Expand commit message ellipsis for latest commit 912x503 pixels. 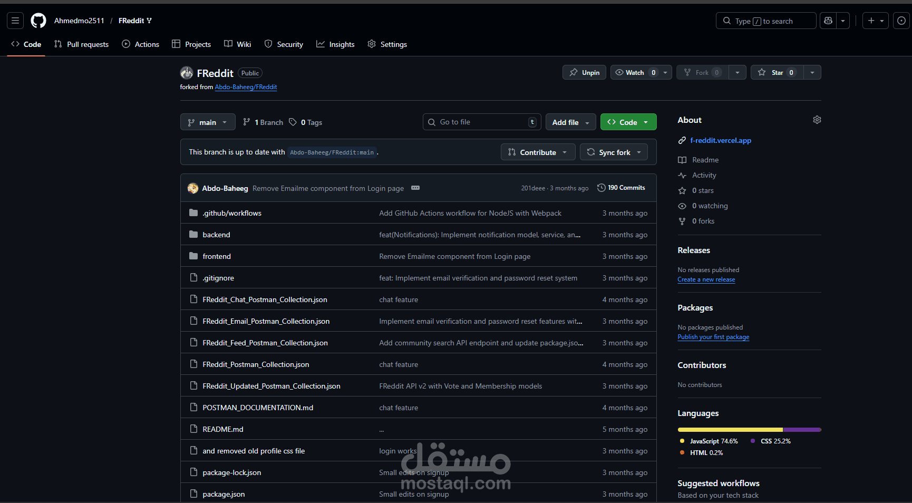click(415, 188)
